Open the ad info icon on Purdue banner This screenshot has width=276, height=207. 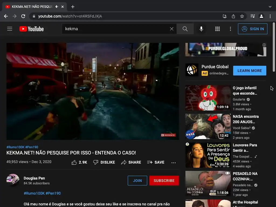[264, 45]
